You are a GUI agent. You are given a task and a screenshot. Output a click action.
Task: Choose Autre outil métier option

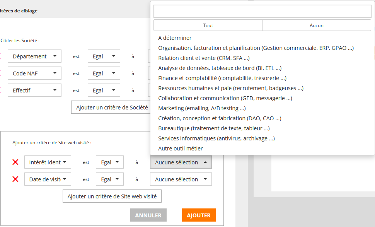(x=180, y=148)
